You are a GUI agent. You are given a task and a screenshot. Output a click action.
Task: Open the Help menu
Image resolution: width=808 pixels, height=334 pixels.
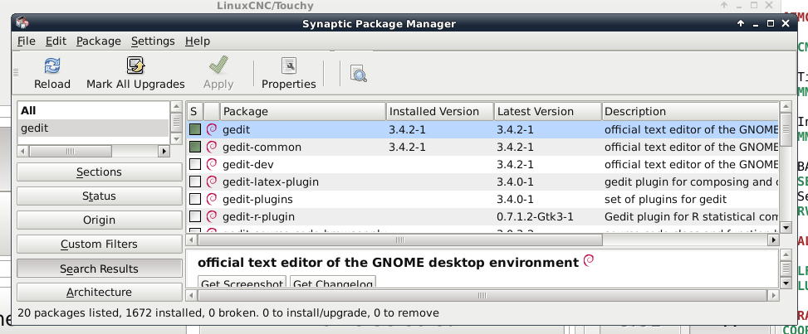pyautogui.click(x=198, y=41)
